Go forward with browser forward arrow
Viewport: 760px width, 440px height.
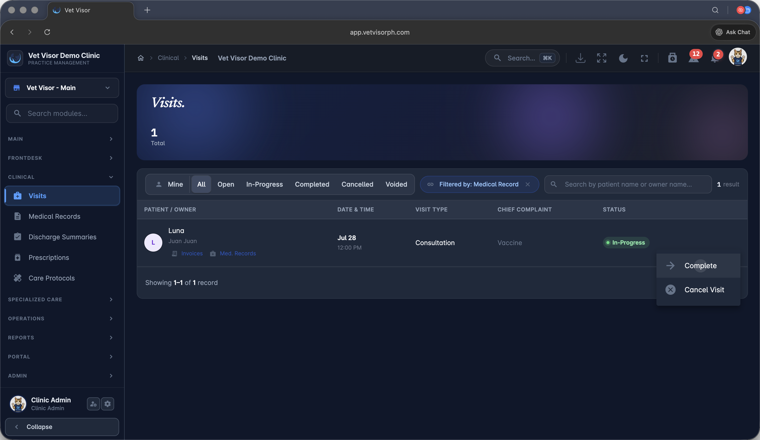(x=30, y=32)
